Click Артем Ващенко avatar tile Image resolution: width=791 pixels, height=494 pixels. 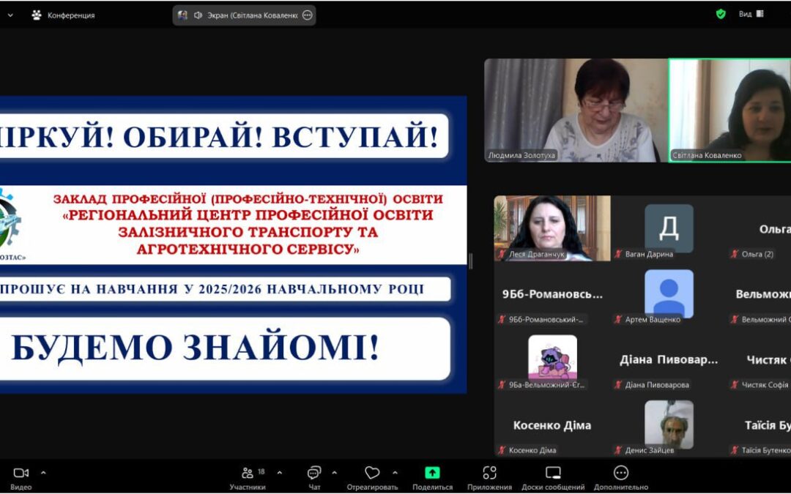tap(669, 294)
